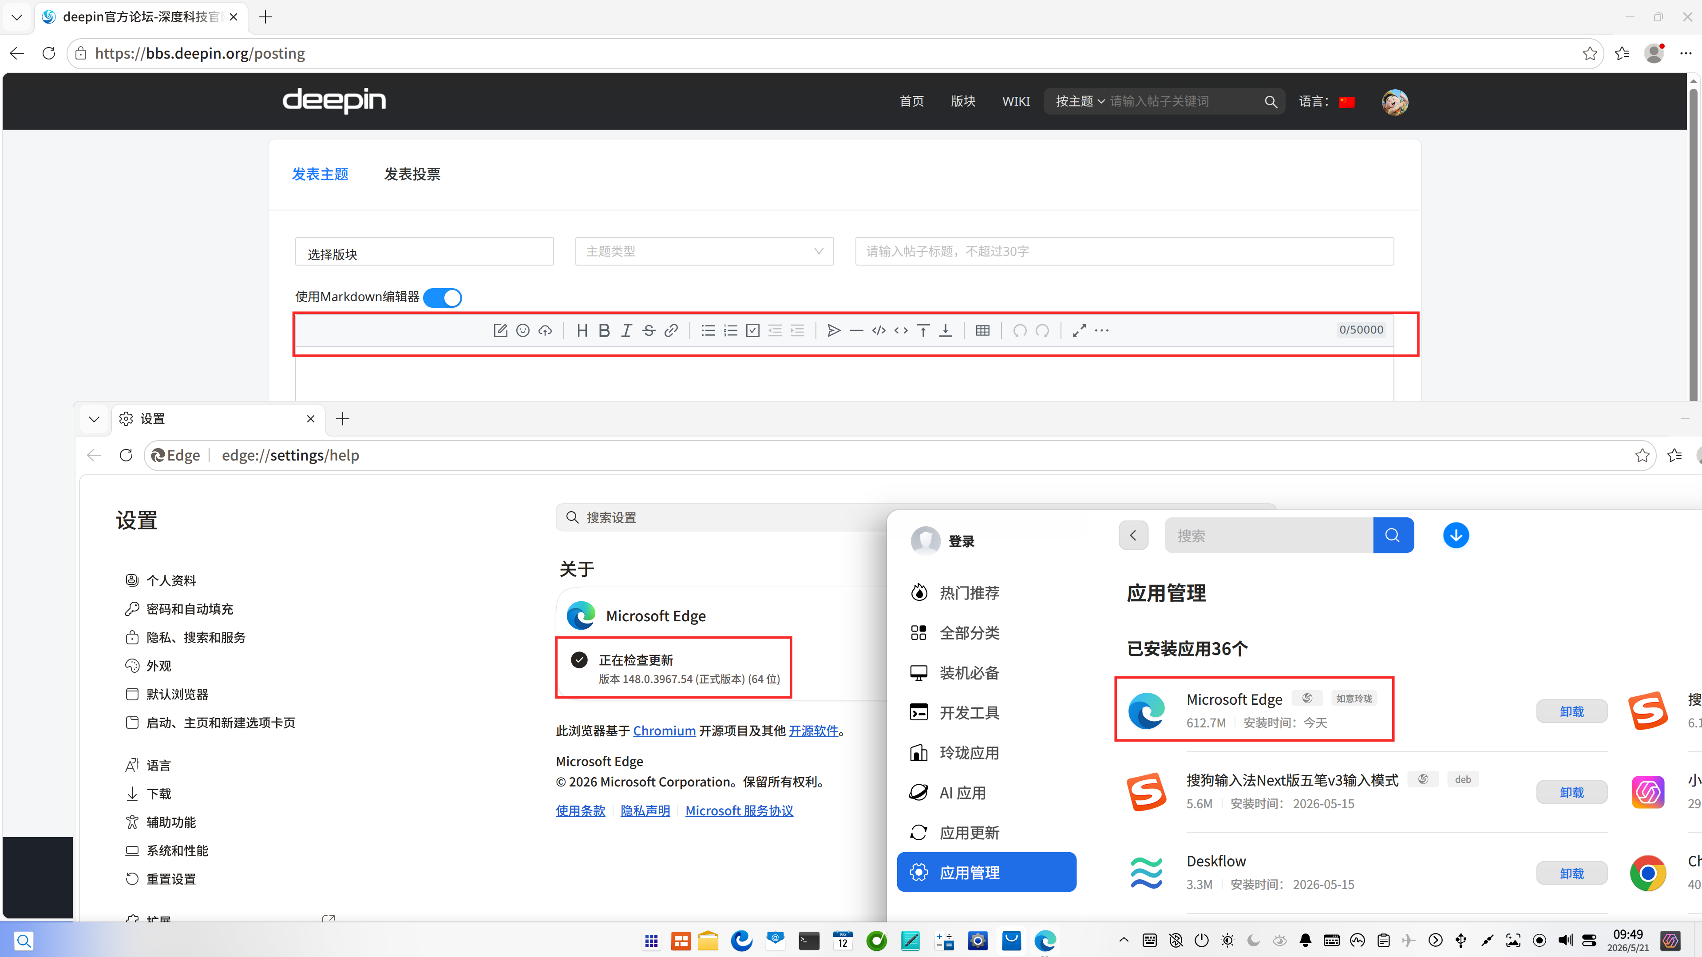Image resolution: width=1702 pixels, height=957 pixels.
Task: Select 全部分类 in app store sidebar
Action: [987, 632]
